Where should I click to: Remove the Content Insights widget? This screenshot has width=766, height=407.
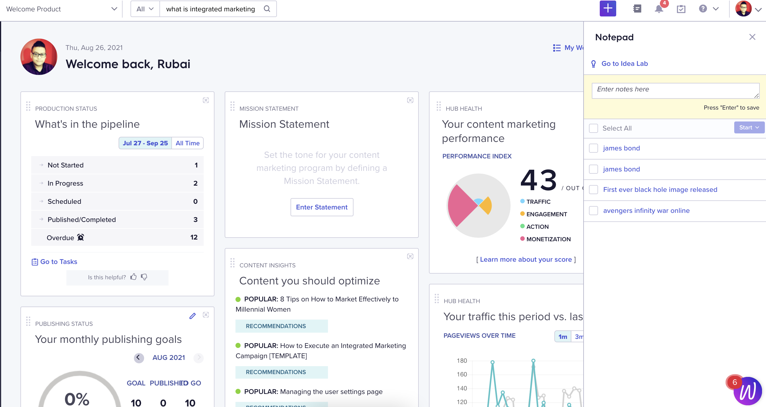[410, 257]
